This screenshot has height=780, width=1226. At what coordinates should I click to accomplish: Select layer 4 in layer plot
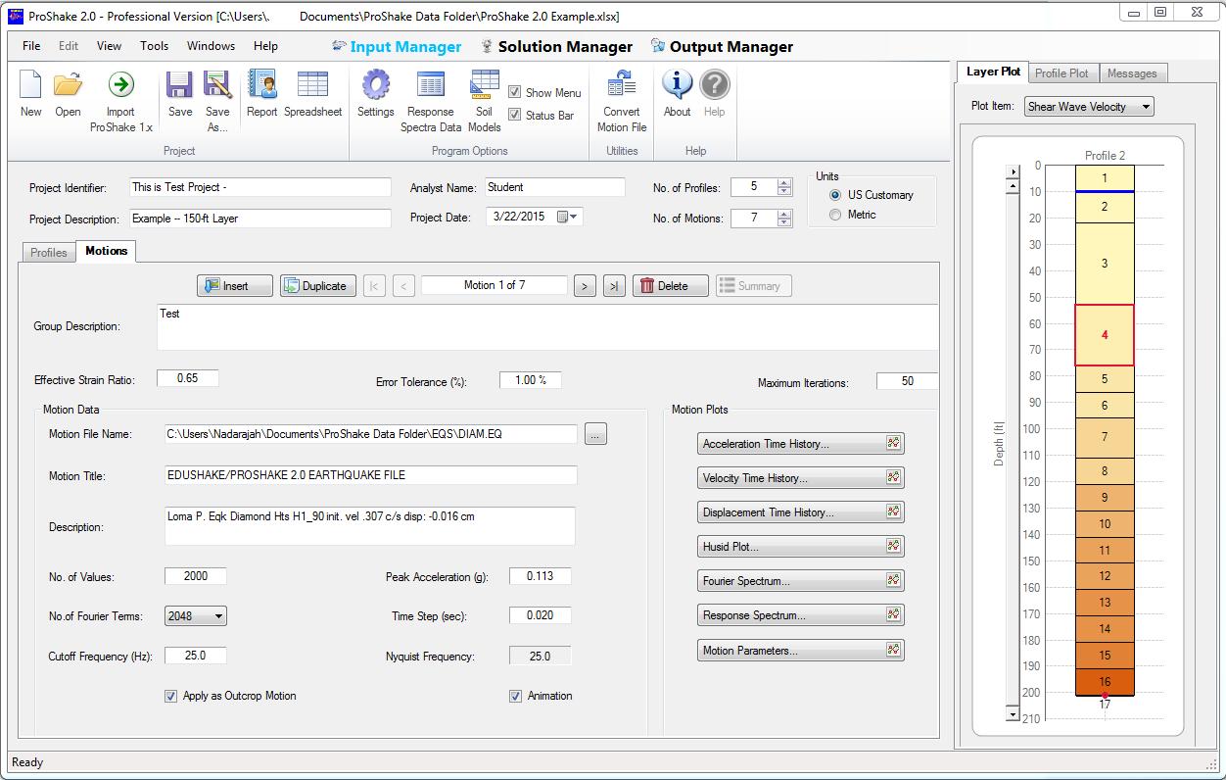tap(1105, 335)
